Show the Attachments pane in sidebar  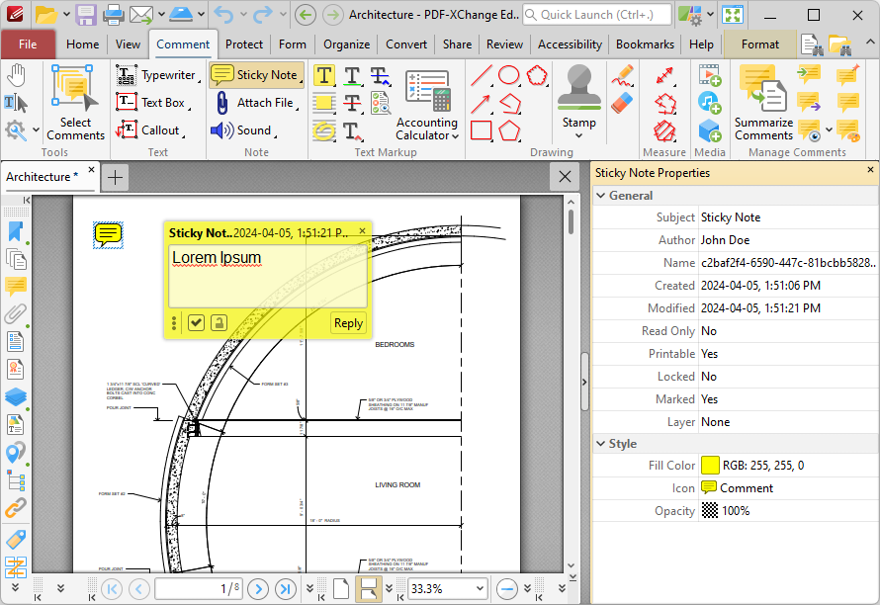tap(16, 313)
